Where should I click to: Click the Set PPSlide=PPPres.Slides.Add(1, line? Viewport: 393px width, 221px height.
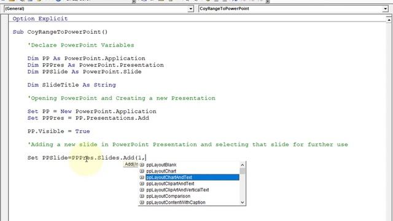point(86,158)
